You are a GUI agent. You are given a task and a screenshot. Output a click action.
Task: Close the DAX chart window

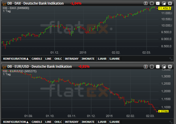(170, 3)
